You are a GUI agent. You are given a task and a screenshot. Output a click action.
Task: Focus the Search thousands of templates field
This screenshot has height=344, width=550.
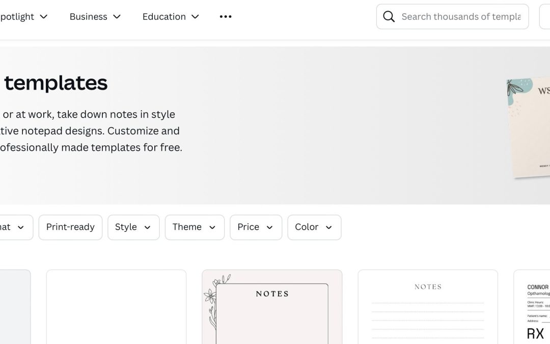(461, 17)
